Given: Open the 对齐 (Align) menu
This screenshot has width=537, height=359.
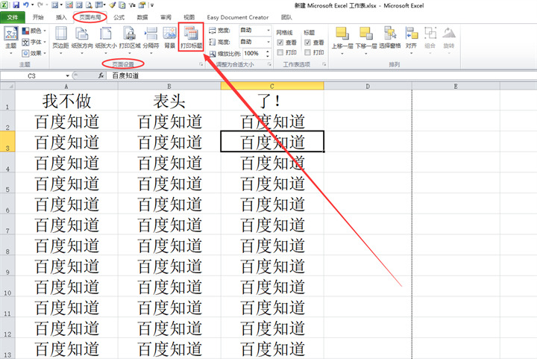Looking at the screenshot, I should [x=411, y=40].
